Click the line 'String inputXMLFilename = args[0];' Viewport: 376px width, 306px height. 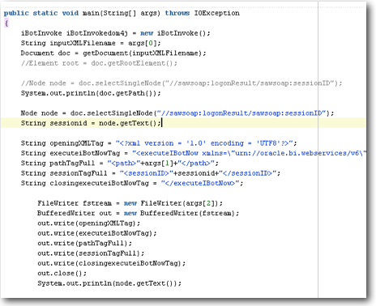coord(91,43)
